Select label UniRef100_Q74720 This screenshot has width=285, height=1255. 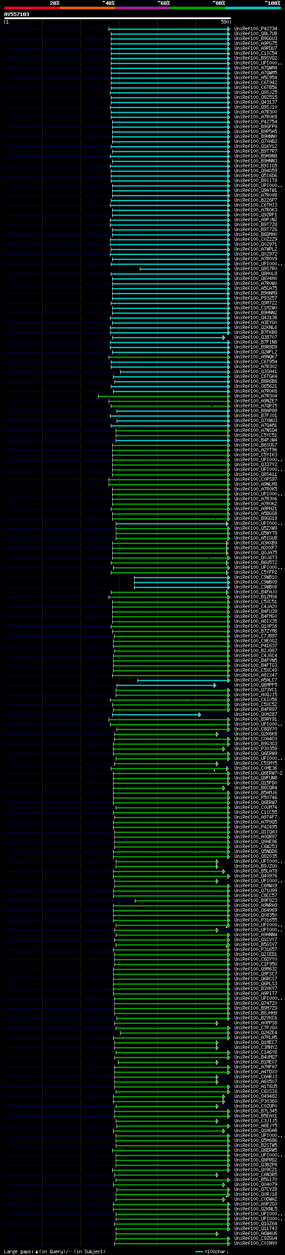pos(255,1003)
